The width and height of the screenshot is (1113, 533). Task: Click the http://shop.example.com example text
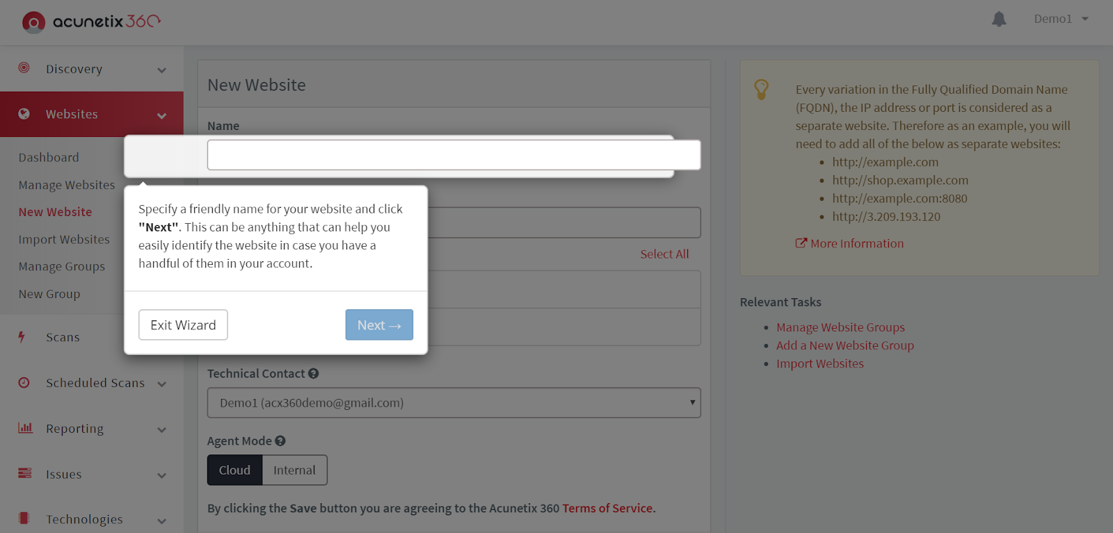[x=900, y=180]
